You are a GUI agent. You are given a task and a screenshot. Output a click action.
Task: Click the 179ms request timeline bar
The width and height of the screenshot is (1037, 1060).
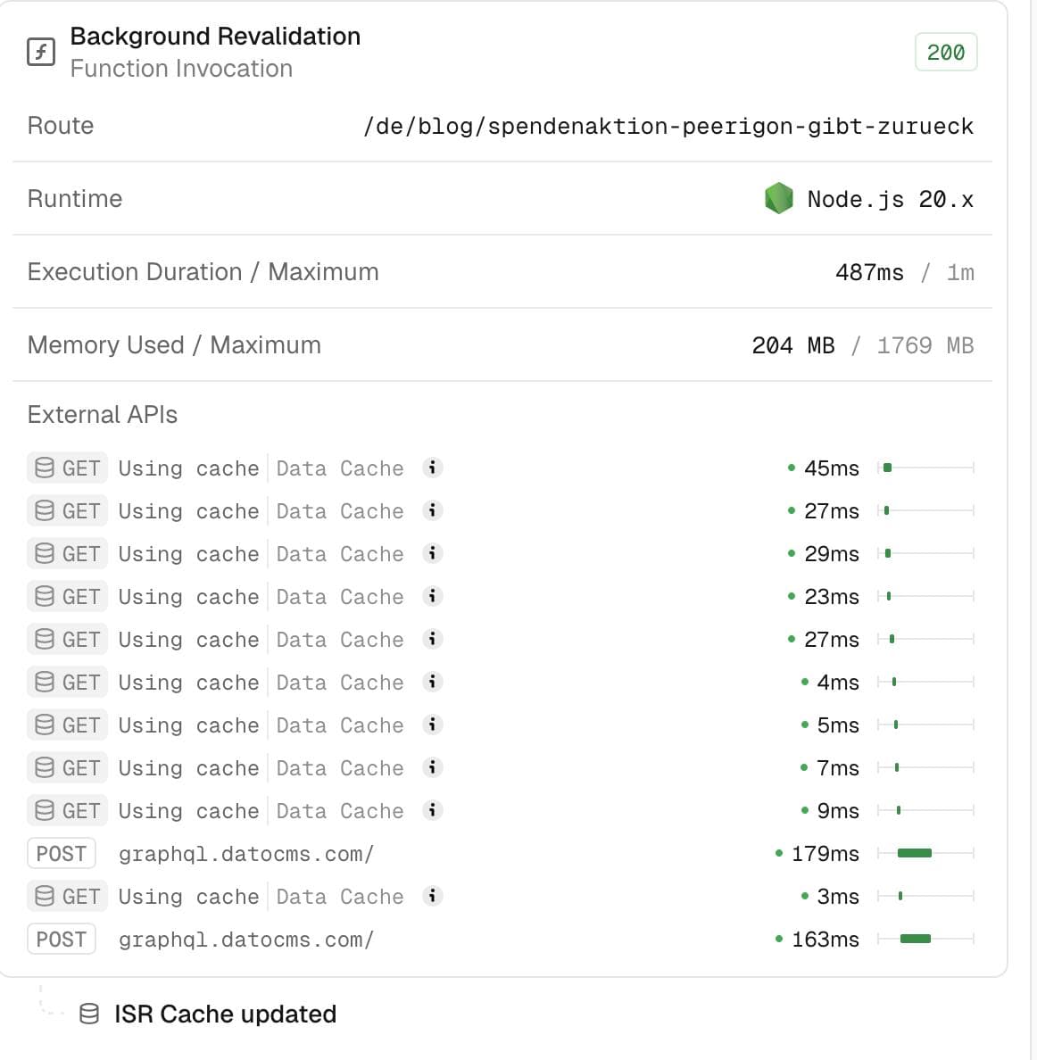point(915,853)
